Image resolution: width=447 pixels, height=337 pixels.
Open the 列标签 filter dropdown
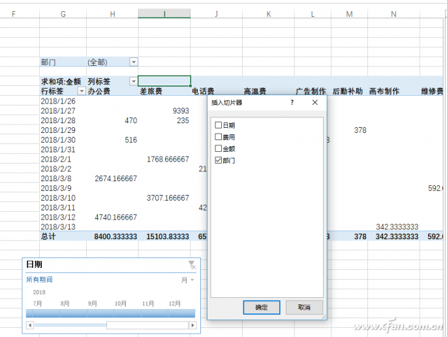133,81
